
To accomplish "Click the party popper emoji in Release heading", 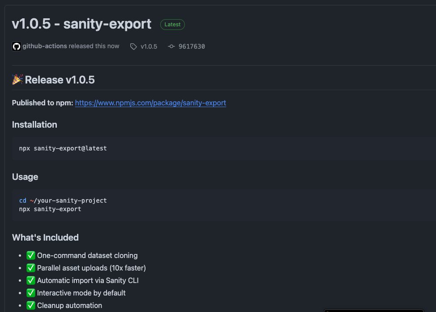I will tap(17, 79).
